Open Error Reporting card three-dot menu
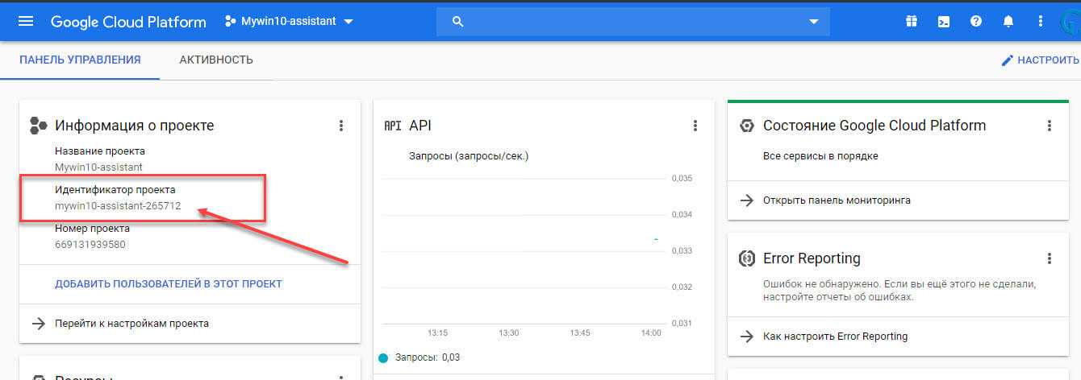This screenshot has height=380, width=1081. tap(1050, 258)
